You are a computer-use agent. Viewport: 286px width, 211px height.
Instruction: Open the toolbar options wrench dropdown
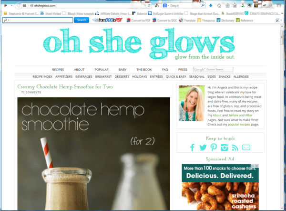point(278,20)
